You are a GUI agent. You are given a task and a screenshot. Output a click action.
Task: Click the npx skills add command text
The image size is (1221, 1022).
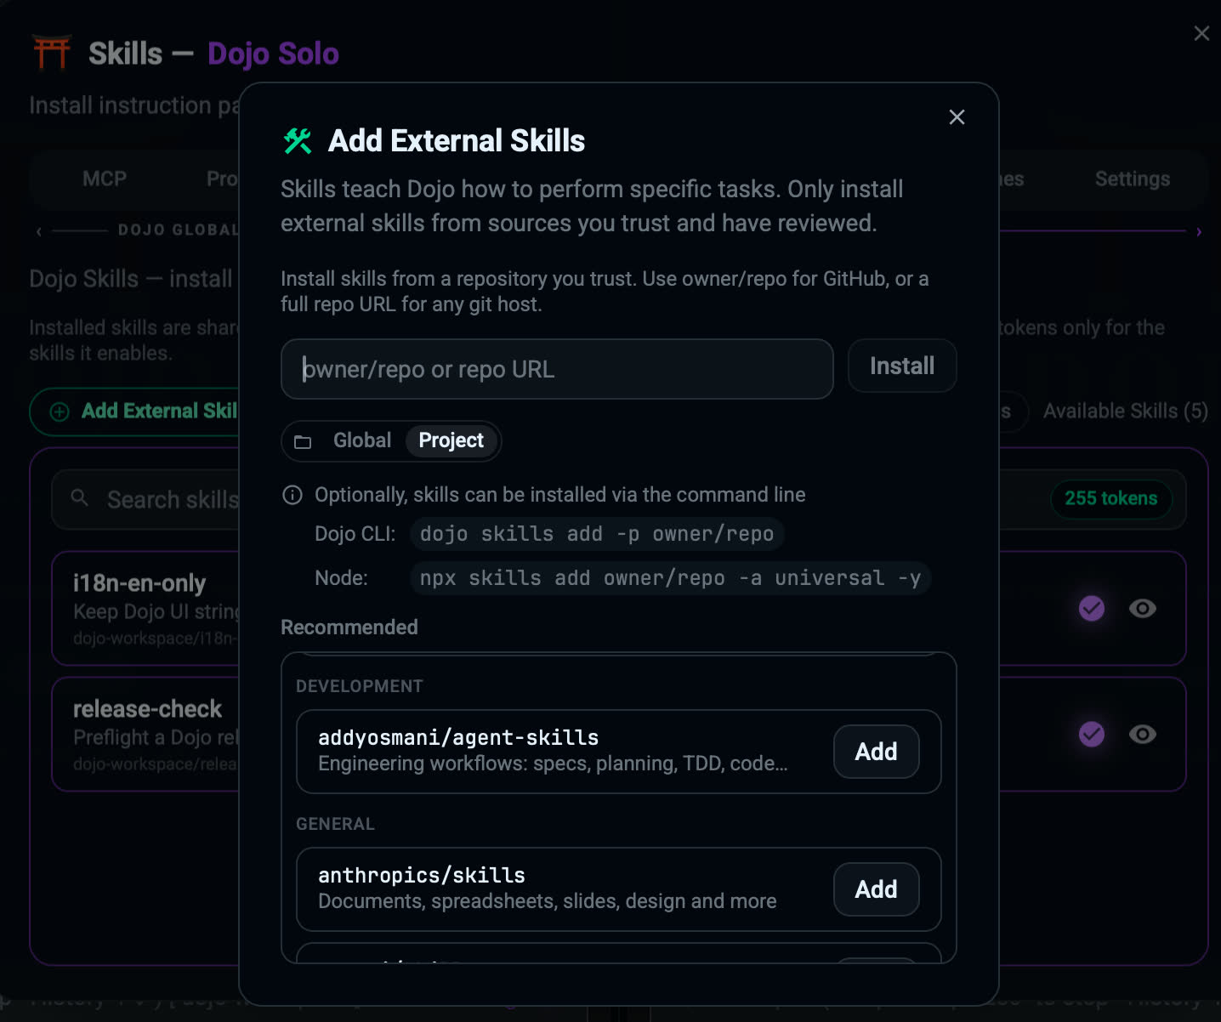670,578
